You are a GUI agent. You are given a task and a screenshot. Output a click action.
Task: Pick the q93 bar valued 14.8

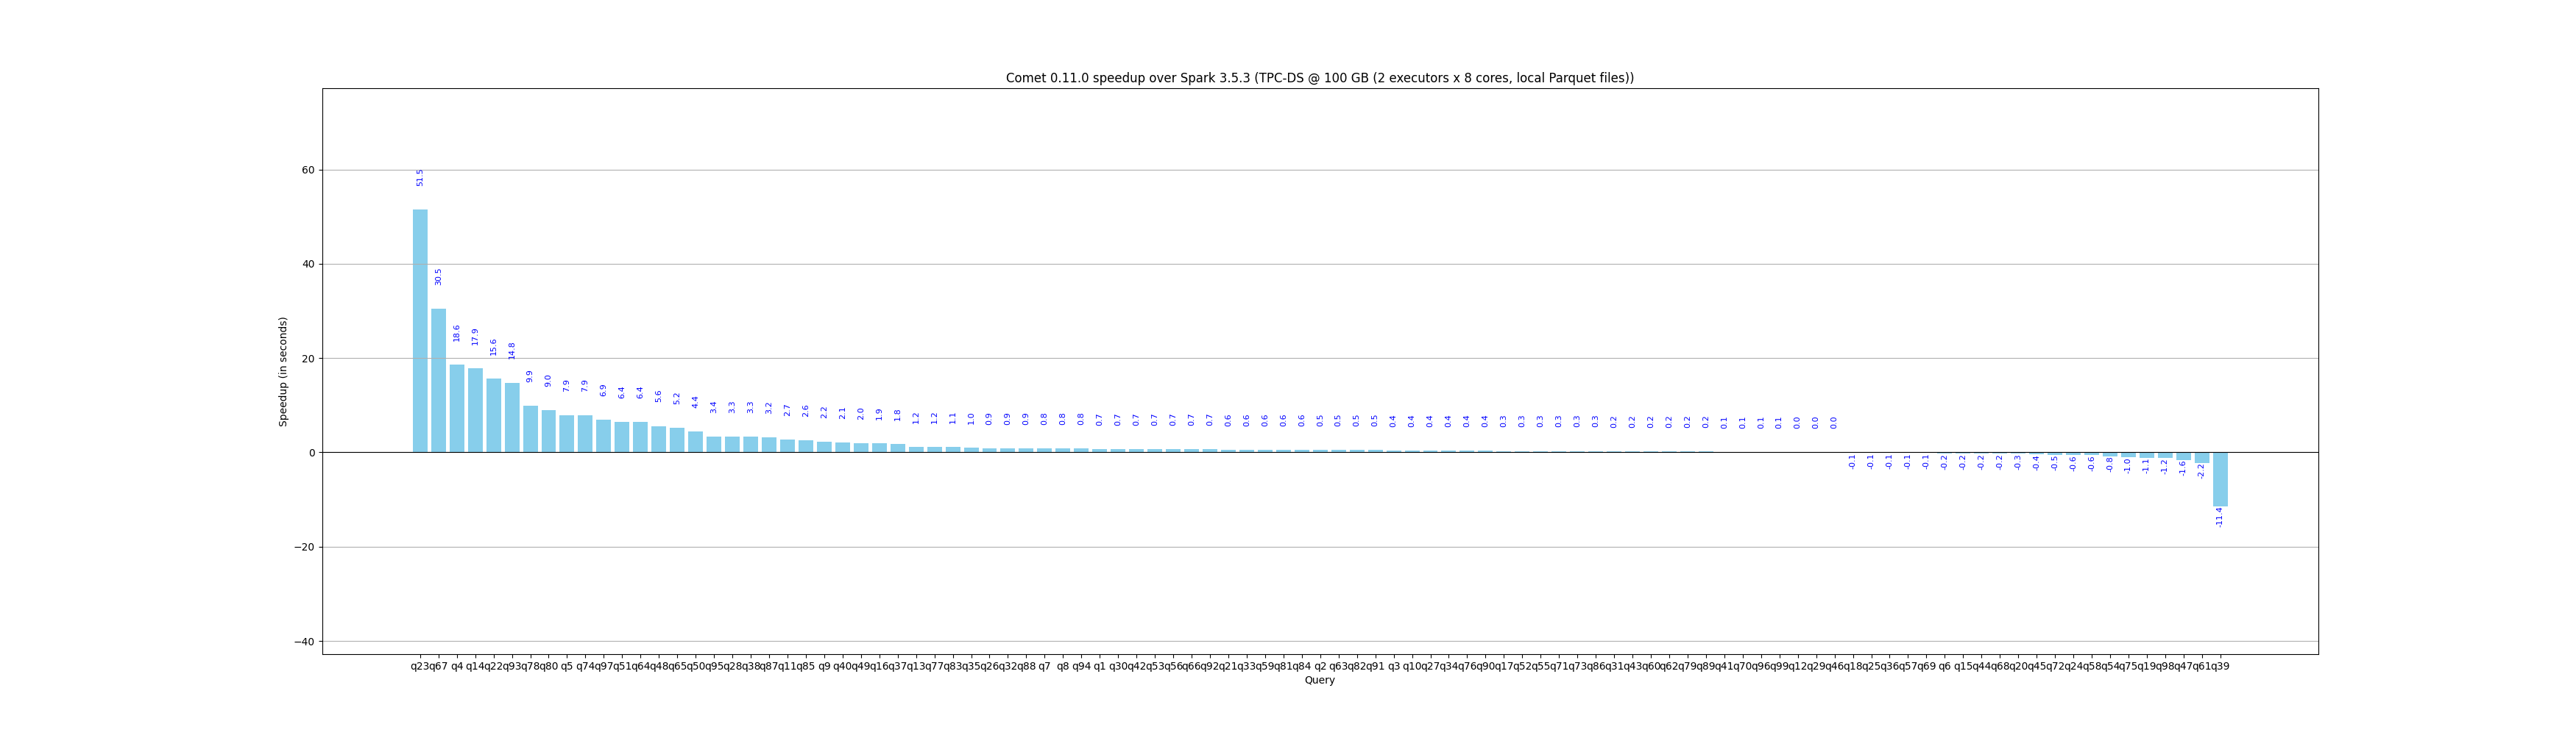[512, 417]
